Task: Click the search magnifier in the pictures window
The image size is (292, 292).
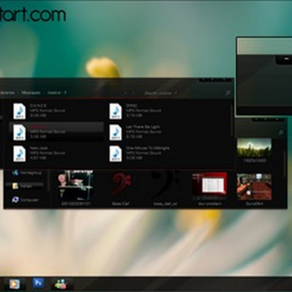Action: click(x=281, y=133)
